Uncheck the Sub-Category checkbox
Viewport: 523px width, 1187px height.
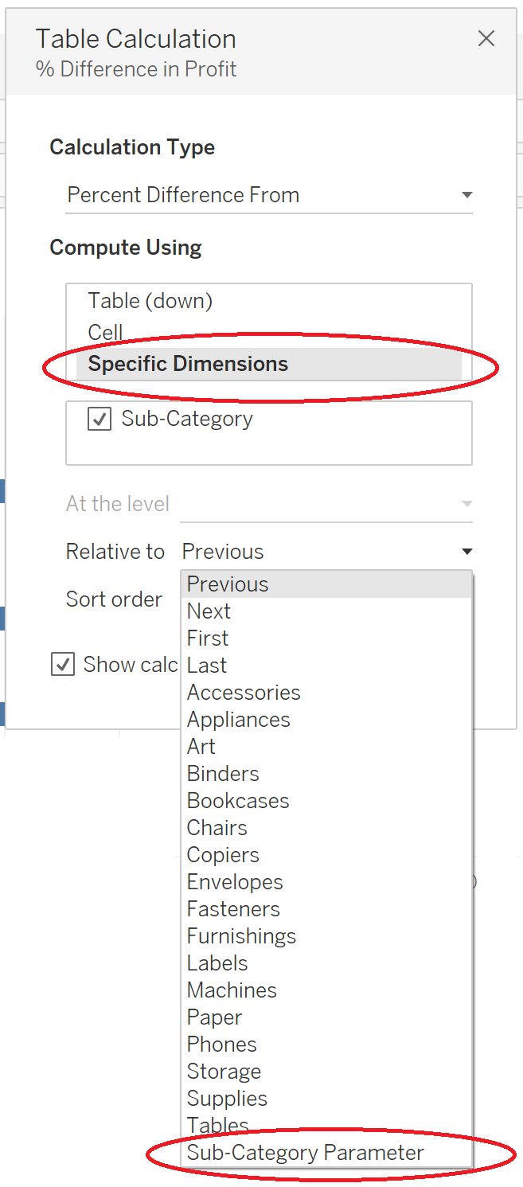[x=100, y=420]
